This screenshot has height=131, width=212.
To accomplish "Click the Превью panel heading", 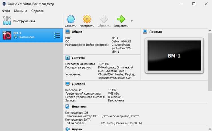I will point(156,32).
